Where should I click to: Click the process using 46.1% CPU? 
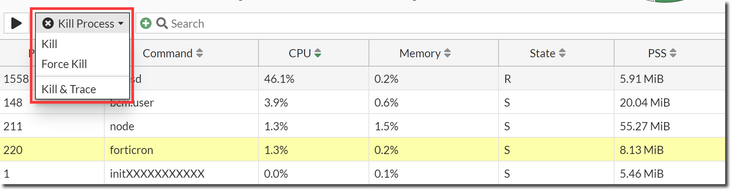(x=279, y=79)
